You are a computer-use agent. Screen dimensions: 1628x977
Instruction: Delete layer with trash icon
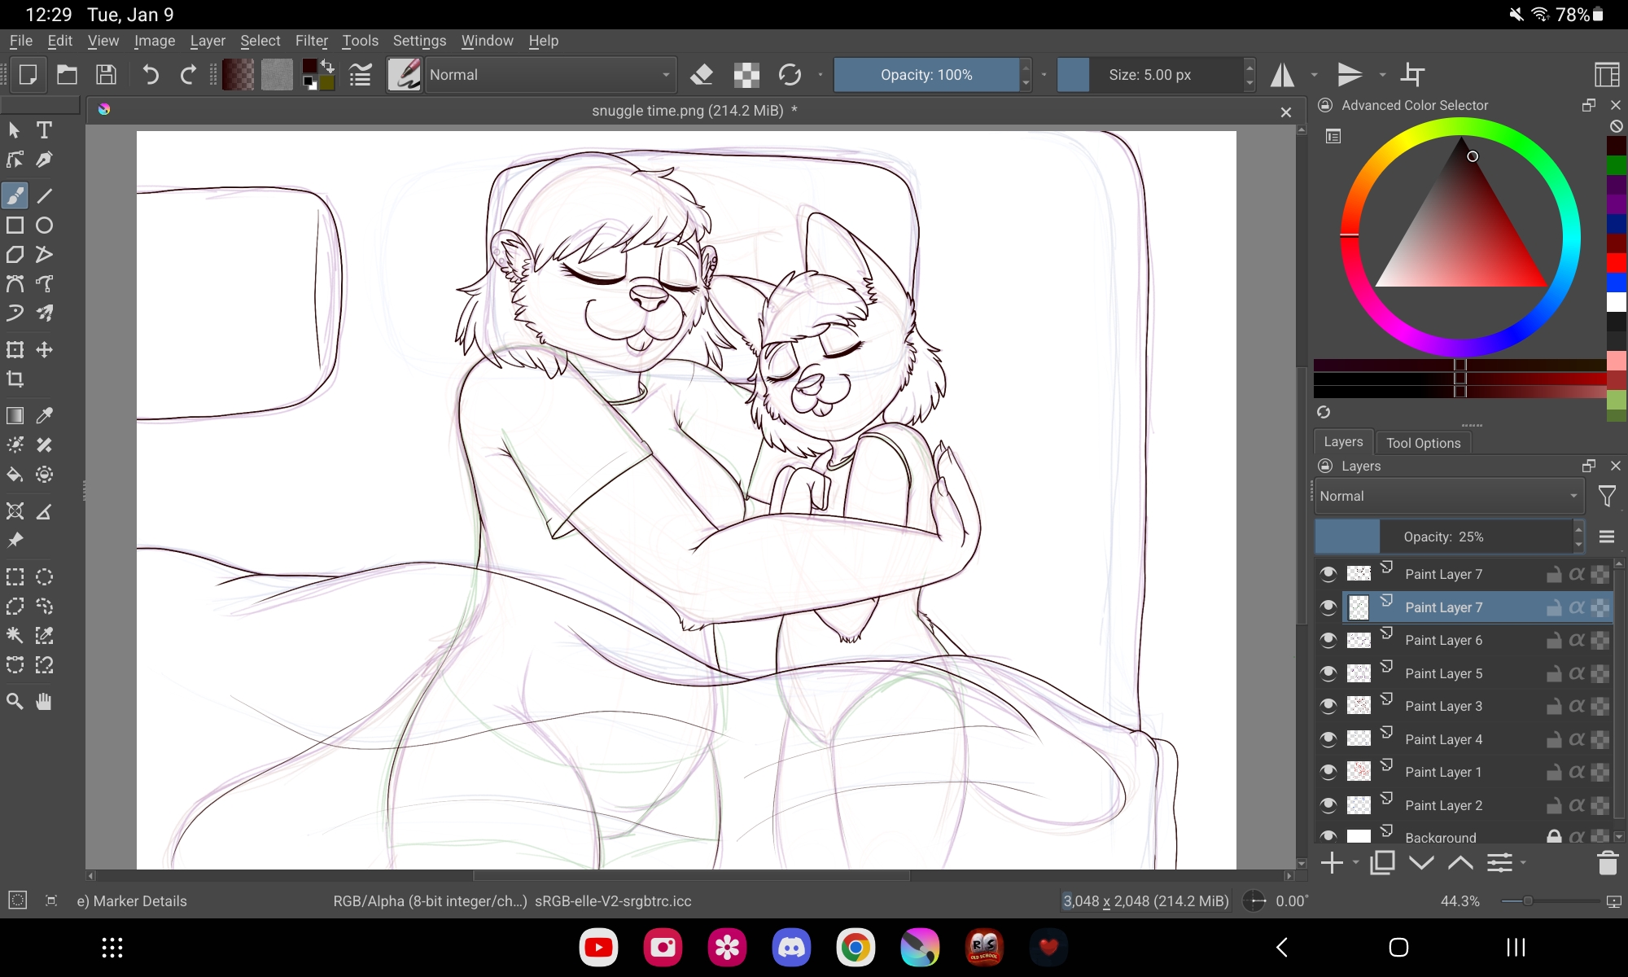point(1607,863)
